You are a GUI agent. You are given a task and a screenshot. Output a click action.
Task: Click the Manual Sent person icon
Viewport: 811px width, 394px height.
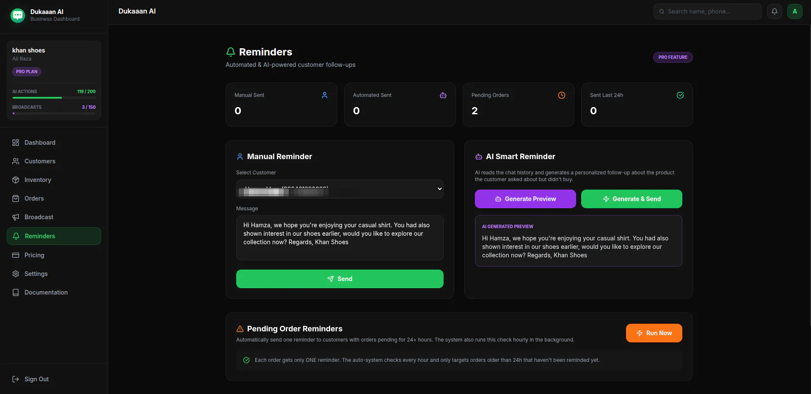[324, 95]
